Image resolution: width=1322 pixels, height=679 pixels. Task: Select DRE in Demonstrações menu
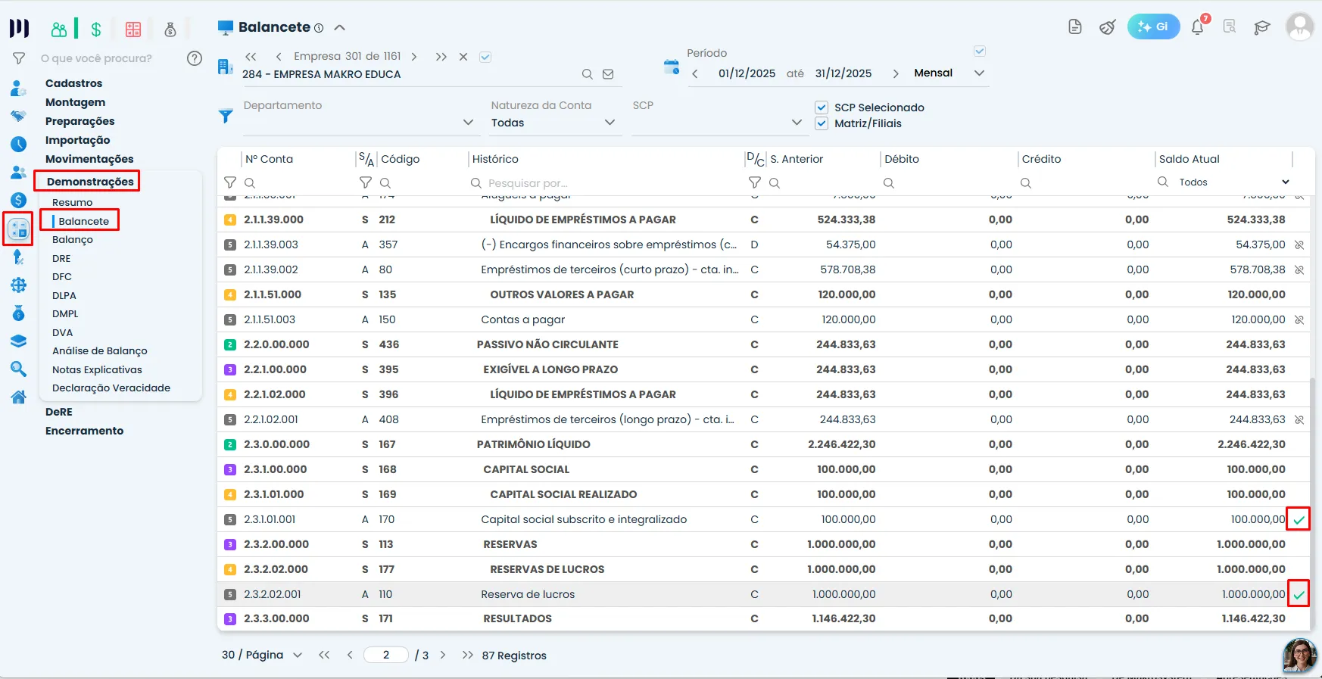tap(61, 258)
